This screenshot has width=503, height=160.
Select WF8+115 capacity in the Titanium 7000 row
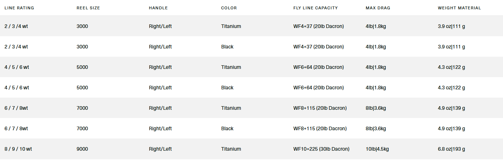(320, 108)
